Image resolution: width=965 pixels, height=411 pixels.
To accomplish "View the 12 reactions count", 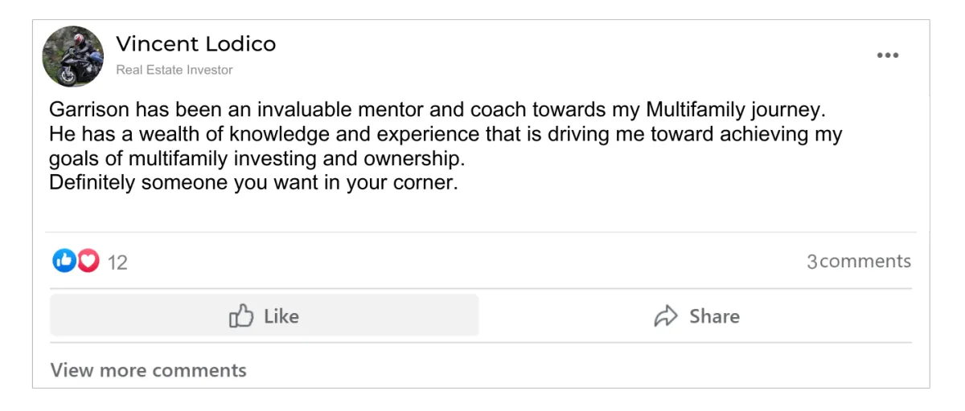I will click(117, 262).
